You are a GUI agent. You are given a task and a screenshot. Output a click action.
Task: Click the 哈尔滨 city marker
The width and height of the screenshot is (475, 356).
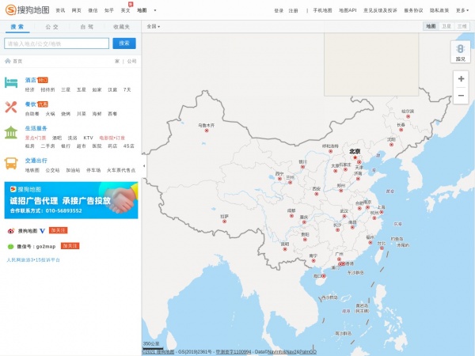point(408,116)
